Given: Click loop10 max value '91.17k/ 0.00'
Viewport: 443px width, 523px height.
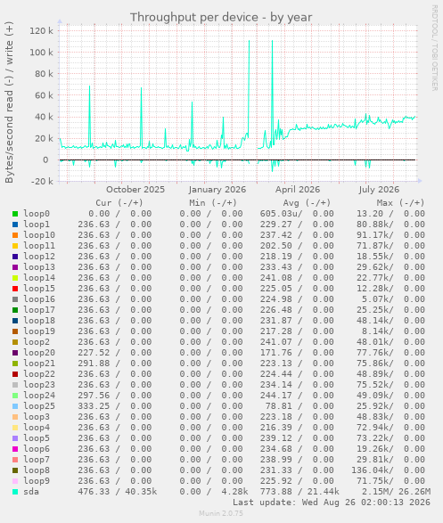Looking at the screenshot, I should (x=390, y=235).
